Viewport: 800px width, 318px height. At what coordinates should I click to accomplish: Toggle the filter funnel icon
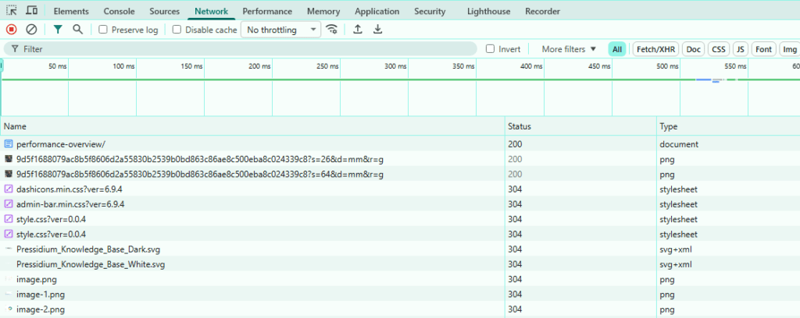pos(58,30)
